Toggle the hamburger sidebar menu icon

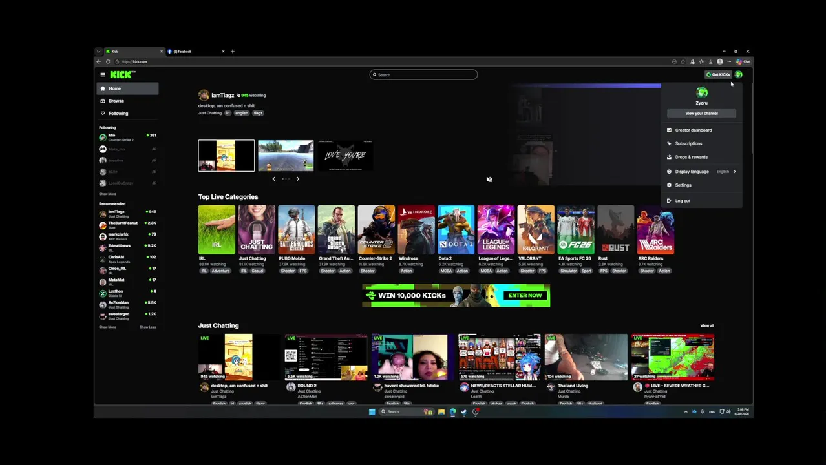[x=102, y=74]
